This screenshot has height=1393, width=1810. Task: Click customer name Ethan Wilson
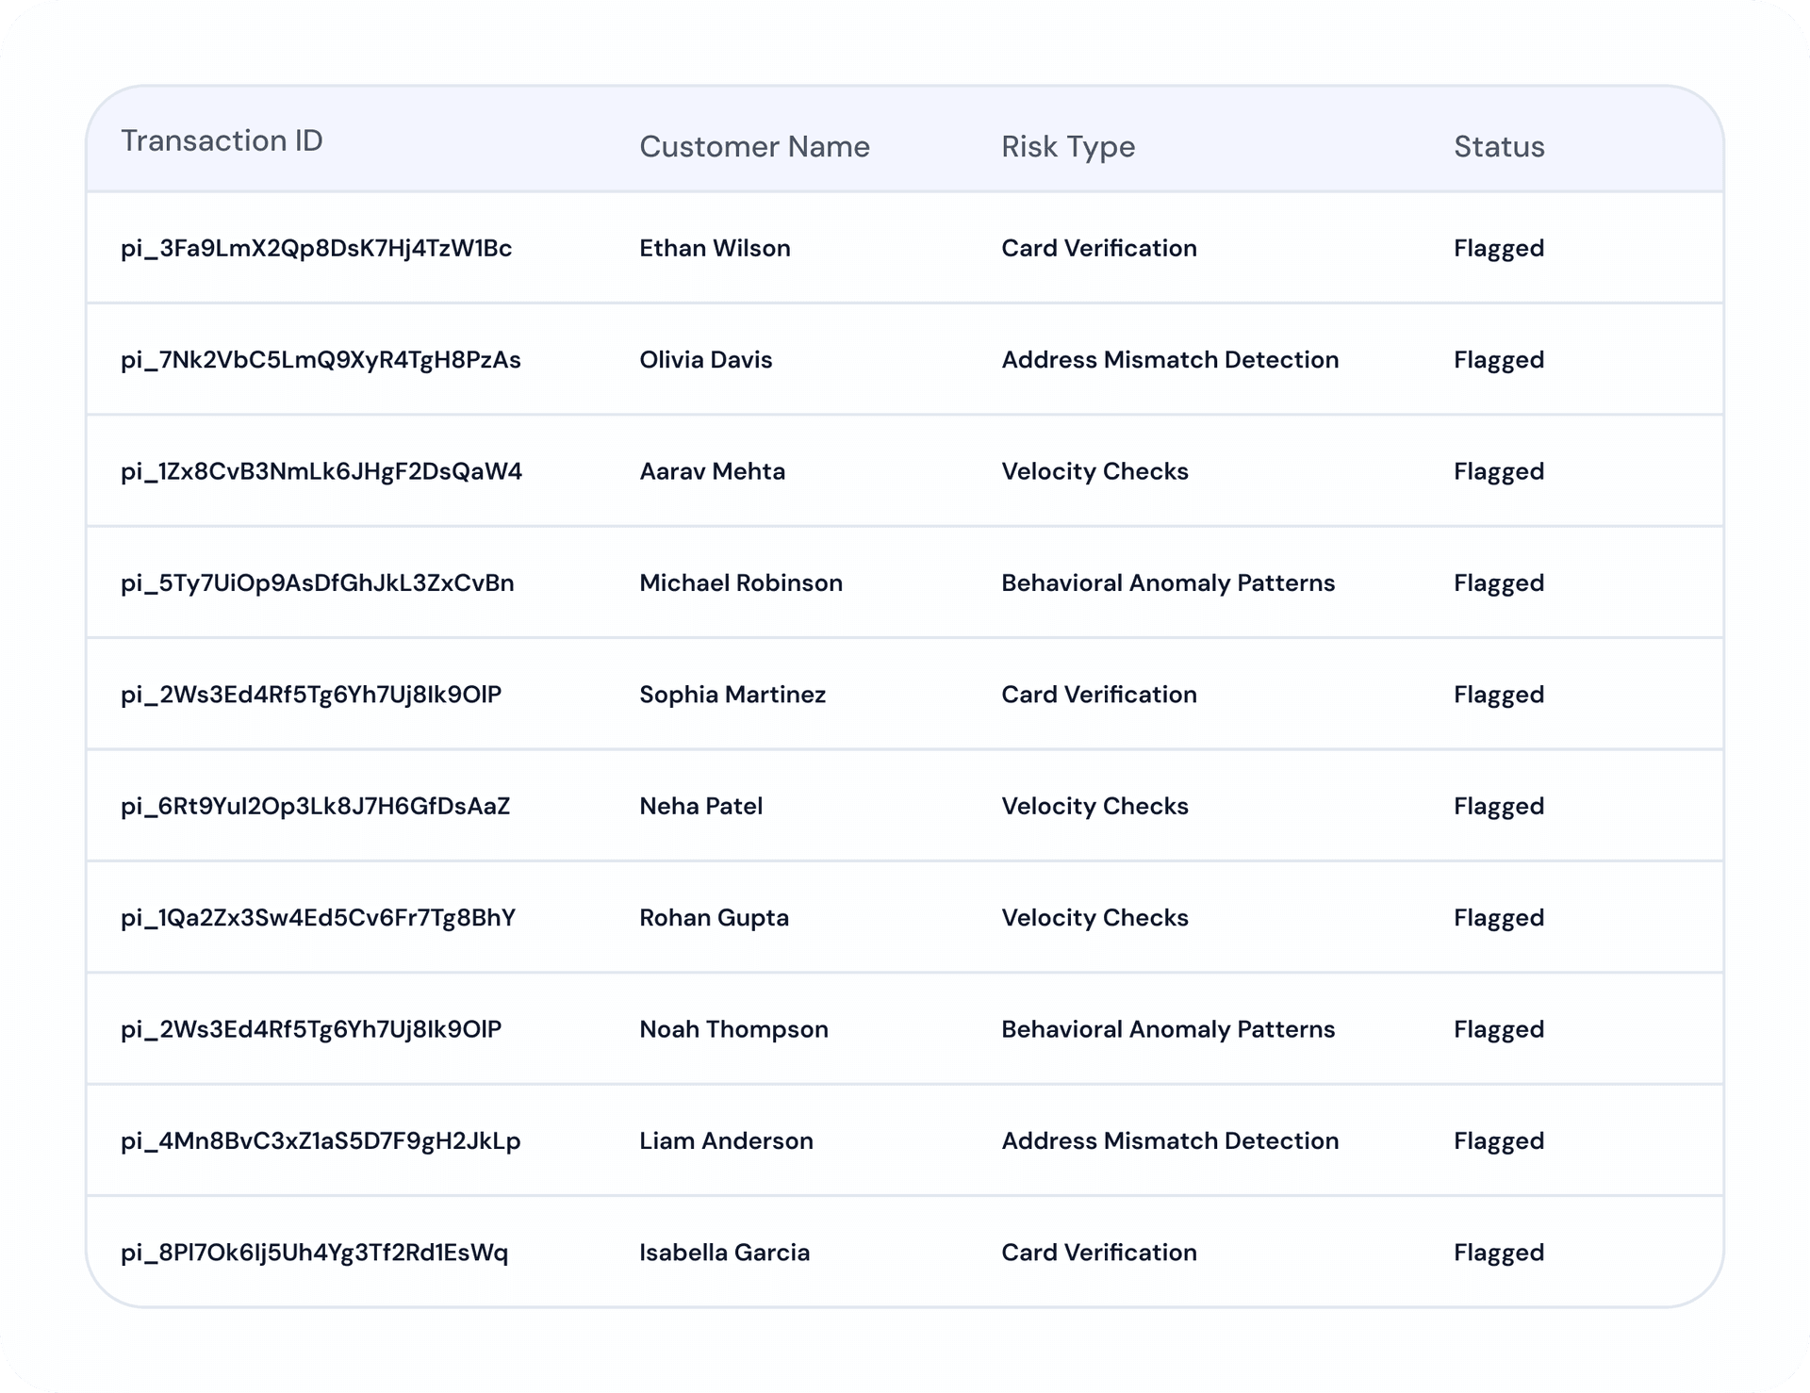(x=715, y=248)
